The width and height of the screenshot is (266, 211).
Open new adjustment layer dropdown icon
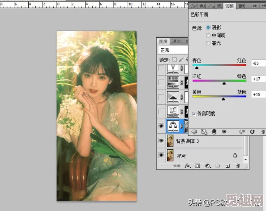(x=207, y=166)
